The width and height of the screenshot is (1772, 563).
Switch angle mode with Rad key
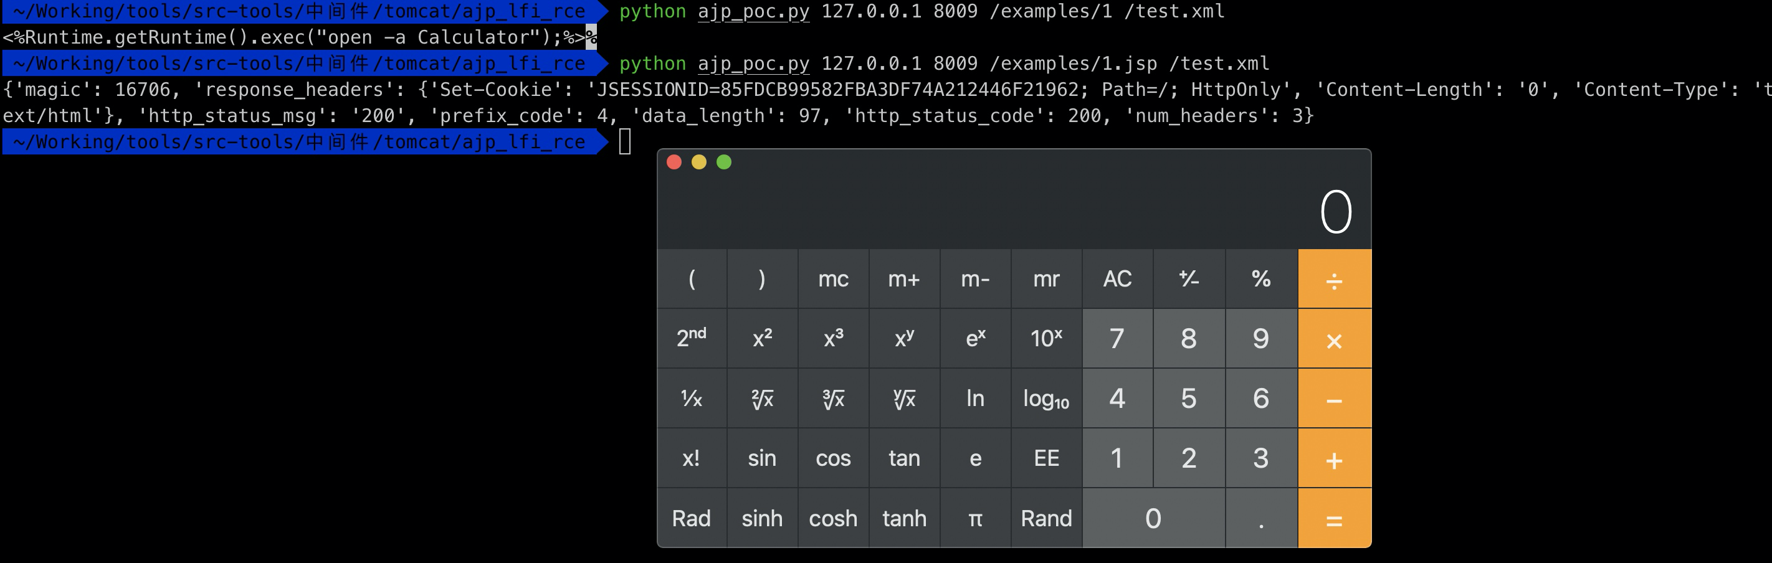(x=692, y=518)
